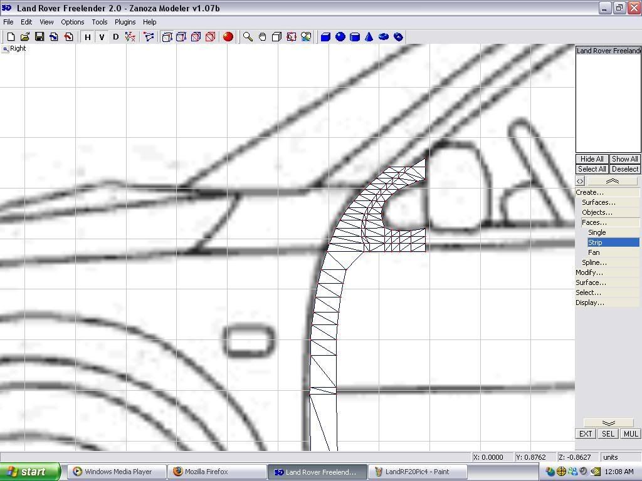Click the Save file icon
Image resolution: width=642 pixels, height=481 pixels.
39,37
